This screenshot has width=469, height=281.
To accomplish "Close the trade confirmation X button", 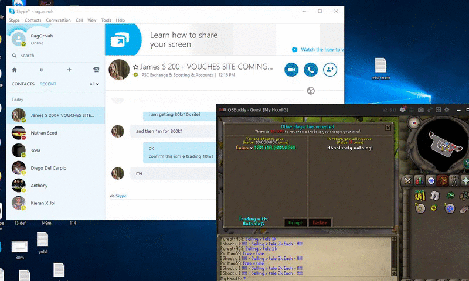I will [388, 128].
